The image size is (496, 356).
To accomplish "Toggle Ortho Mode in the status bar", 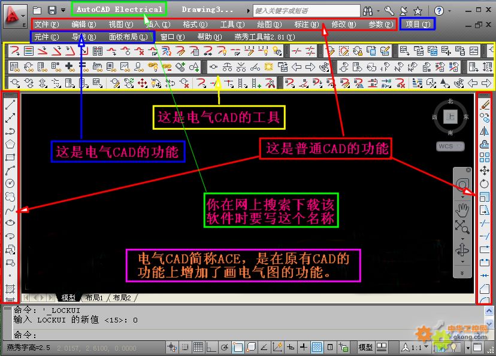I will pyautogui.click(x=210, y=348).
